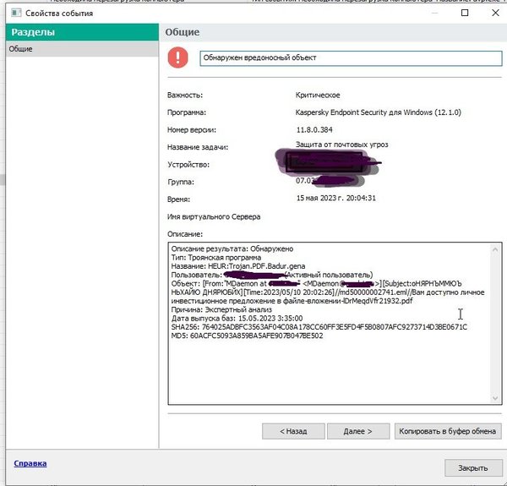Click the 'Критическое' importance value
The height and width of the screenshot is (486, 507).
318,95
